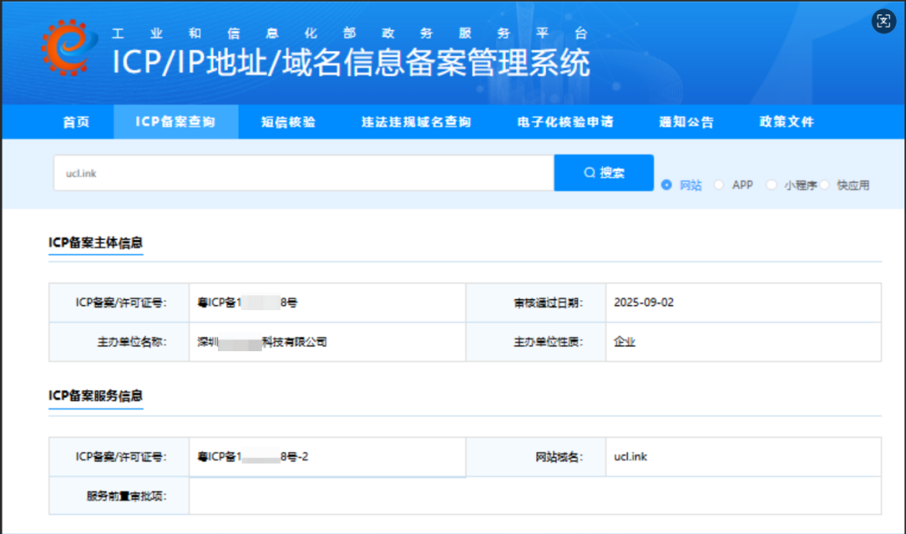Click the 2025-09-02 approval date value

(x=643, y=303)
